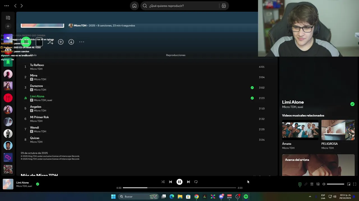Open song title Limi Alone in player bar
Image resolution: width=359 pixels, height=201 pixels.
[22, 183]
